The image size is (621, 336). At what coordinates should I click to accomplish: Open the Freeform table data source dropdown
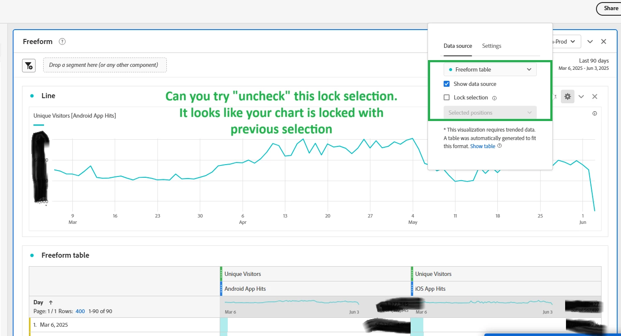pos(490,69)
